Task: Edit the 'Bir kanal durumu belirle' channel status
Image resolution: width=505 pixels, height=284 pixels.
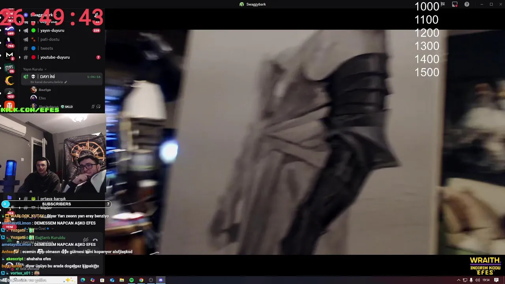Action: coord(49,82)
